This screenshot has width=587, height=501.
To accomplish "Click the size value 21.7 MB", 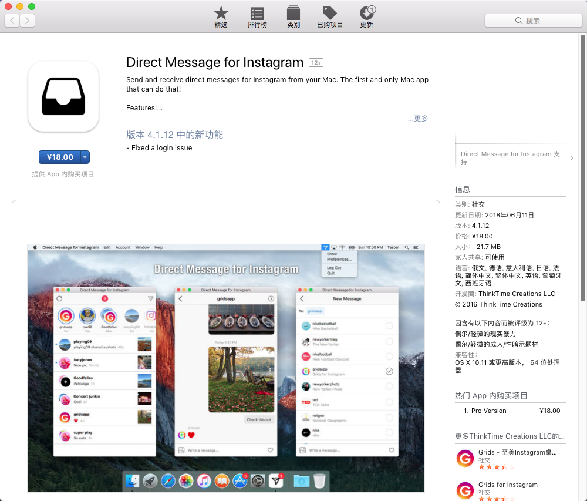I will [x=488, y=247].
